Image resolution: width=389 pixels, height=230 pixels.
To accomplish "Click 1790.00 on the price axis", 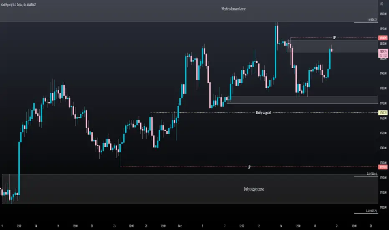I will 383,73.
